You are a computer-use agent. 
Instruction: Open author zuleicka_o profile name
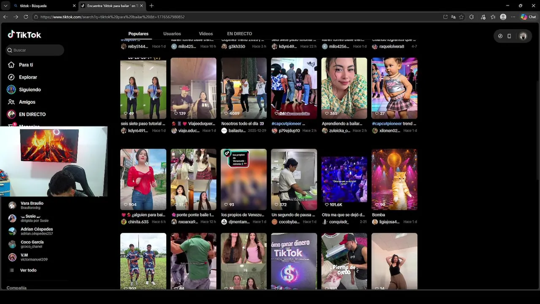click(x=340, y=131)
